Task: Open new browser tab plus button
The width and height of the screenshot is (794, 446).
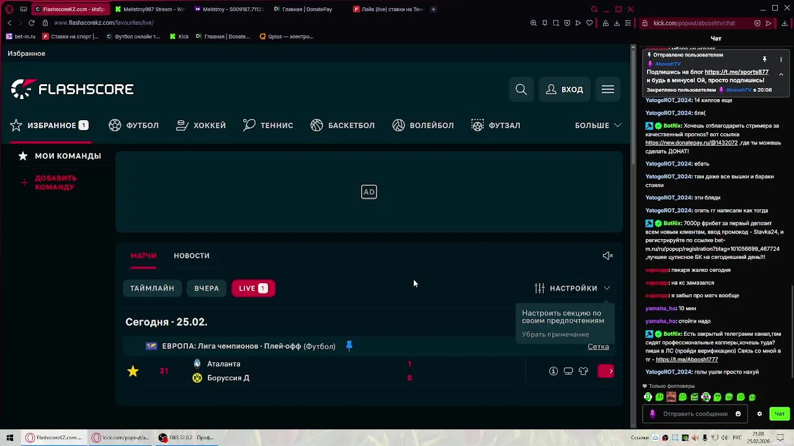Action: pos(433,9)
